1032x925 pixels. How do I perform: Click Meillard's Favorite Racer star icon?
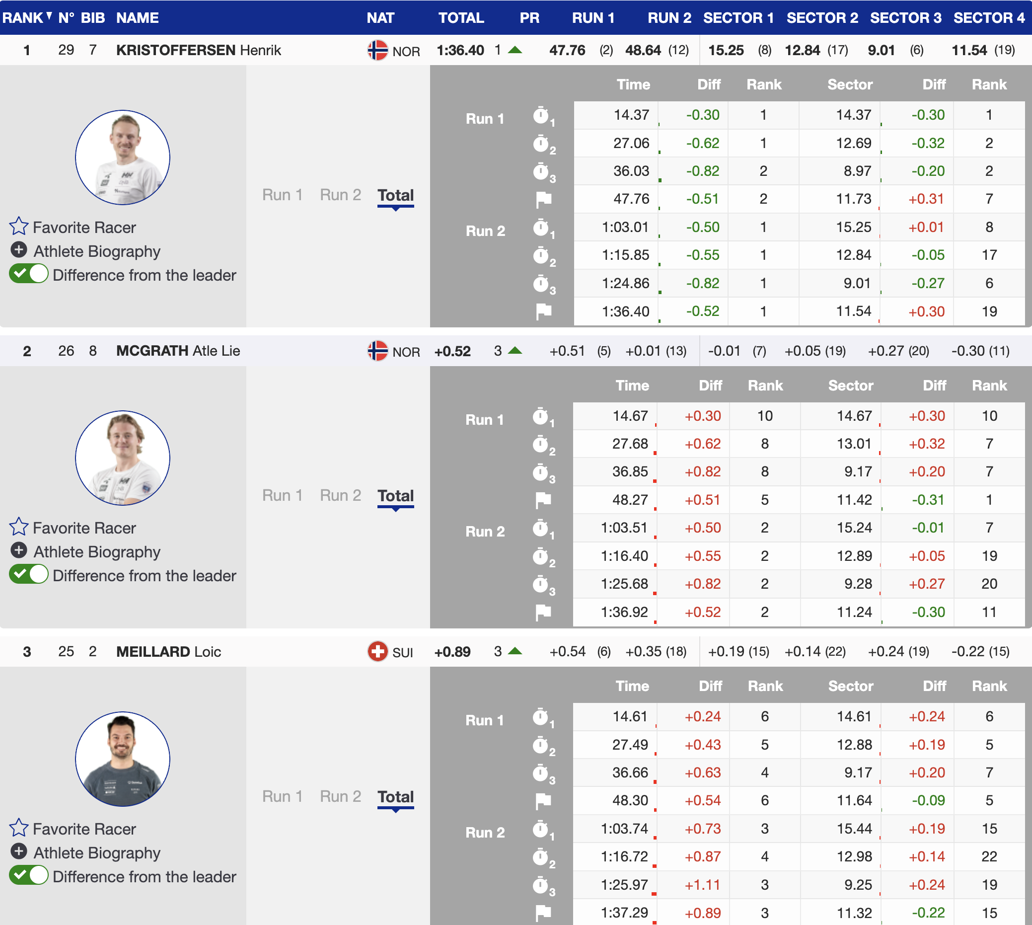point(19,828)
